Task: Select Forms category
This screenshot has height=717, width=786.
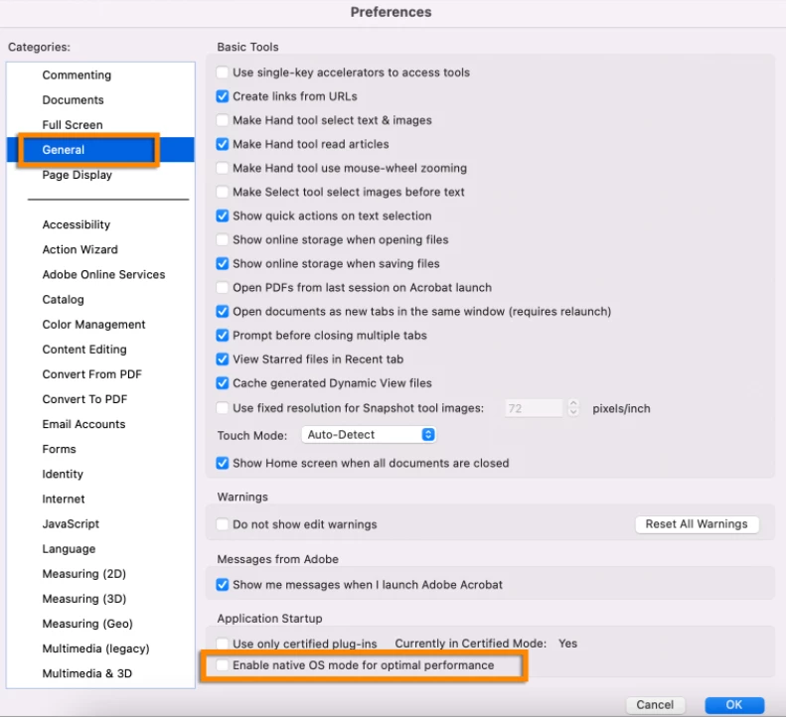Action: (x=60, y=450)
